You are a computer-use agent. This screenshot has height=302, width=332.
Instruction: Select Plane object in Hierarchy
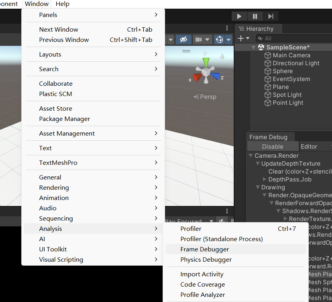[281, 87]
